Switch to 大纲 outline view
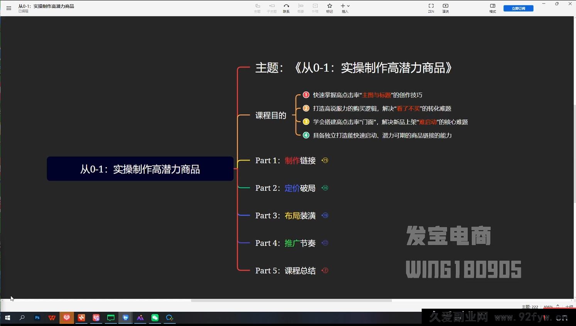The image size is (576, 326). [x=569, y=307]
